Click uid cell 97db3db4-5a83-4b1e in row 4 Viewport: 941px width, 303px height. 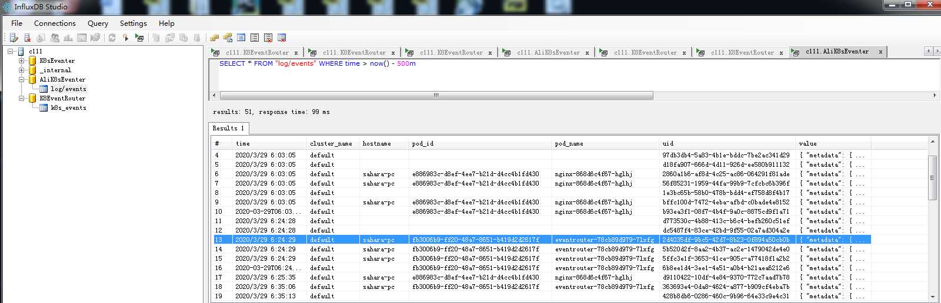click(x=728, y=155)
